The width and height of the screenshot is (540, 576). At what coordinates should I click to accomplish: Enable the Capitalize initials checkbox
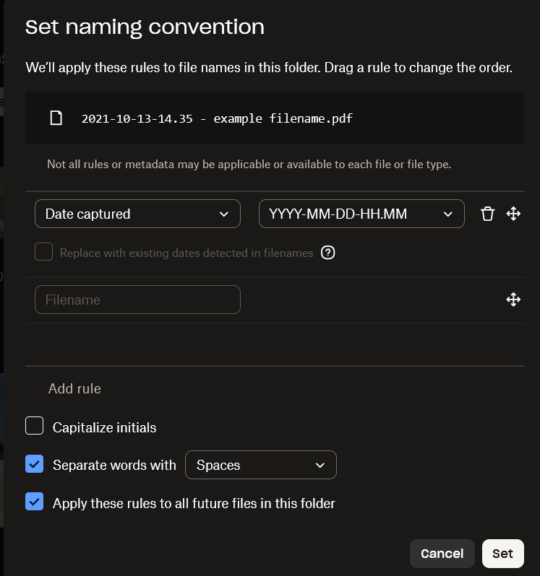point(35,427)
